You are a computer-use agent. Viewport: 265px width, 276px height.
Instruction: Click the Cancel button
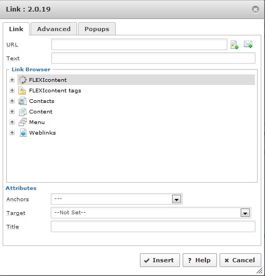pyautogui.click(x=240, y=260)
